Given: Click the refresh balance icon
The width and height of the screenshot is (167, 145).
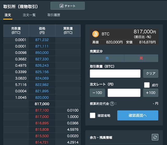Looking at the screenshot, I should [155, 137].
